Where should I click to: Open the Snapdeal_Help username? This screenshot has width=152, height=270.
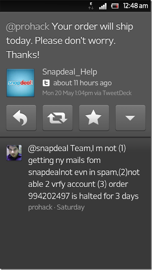[70, 72]
